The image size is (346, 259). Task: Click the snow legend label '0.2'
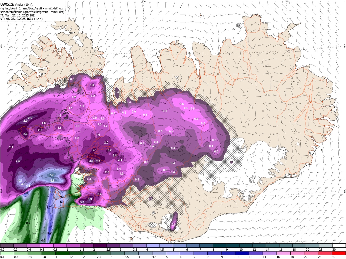(x=2, y=250)
